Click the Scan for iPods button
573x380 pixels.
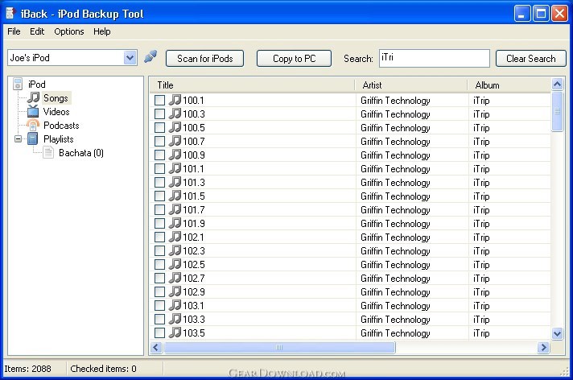(204, 59)
